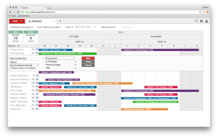The image size is (218, 138).
Task: Open the Default period dropdown
Action: coord(108,27)
